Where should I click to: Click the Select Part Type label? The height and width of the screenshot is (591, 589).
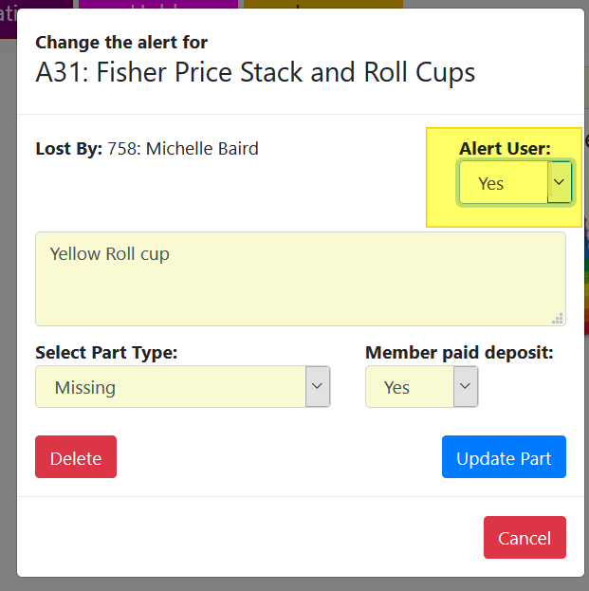pos(106,353)
